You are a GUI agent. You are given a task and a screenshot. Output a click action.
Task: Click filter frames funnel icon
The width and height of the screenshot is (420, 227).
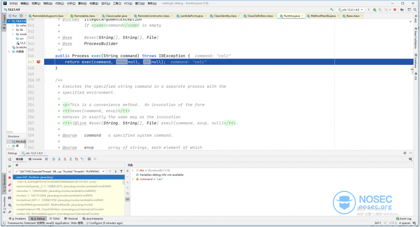click(121, 171)
